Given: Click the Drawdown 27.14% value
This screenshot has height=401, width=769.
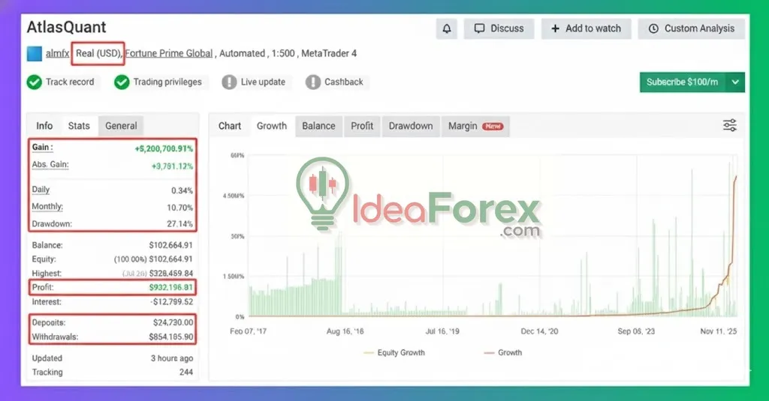Looking at the screenshot, I should click(179, 224).
